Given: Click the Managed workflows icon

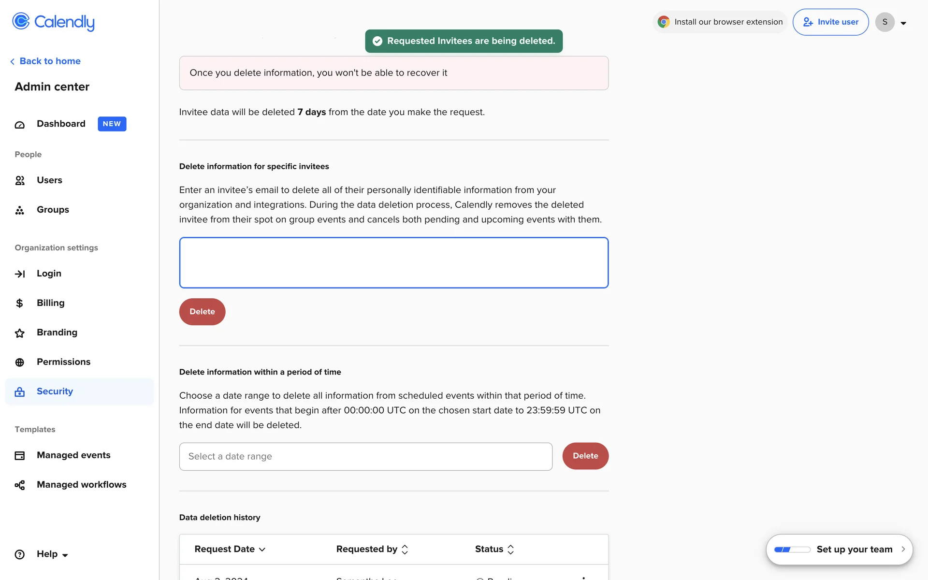Looking at the screenshot, I should (20, 485).
